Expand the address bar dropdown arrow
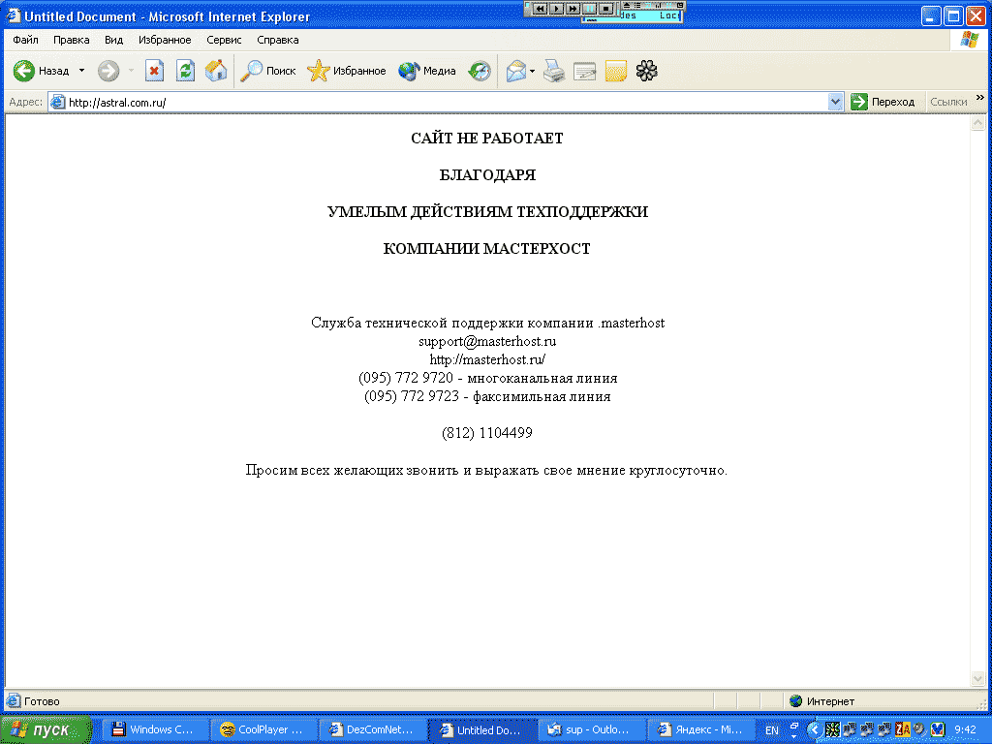Image resolution: width=992 pixels, height=744 pixels. [x=836, y=102]
